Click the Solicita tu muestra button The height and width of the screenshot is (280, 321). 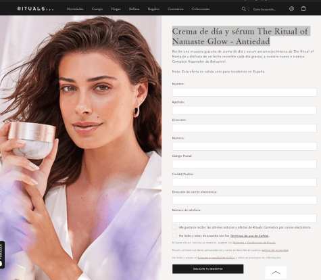(207, 269)
